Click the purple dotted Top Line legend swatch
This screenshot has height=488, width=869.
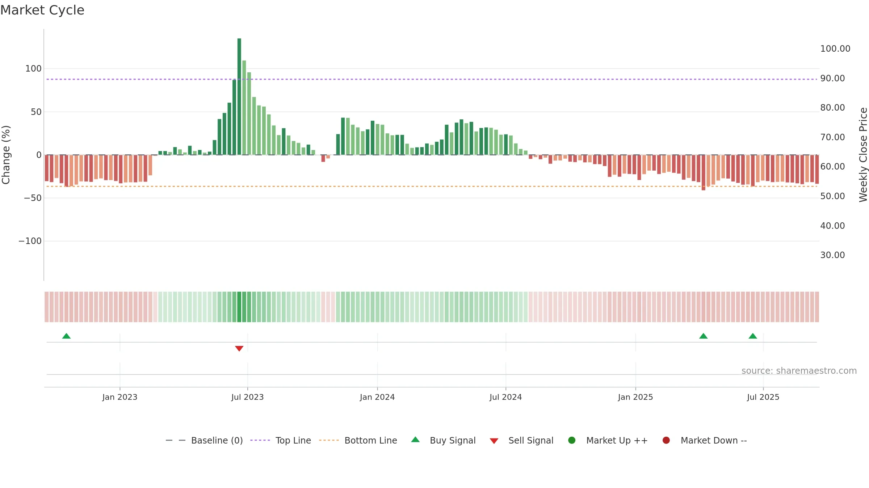(260, 440)
